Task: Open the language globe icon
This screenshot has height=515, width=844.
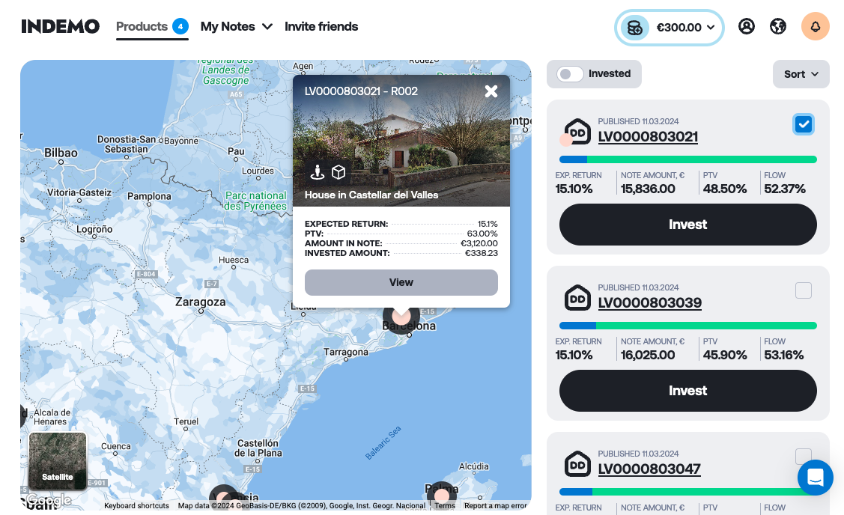Action: (778, 27)
